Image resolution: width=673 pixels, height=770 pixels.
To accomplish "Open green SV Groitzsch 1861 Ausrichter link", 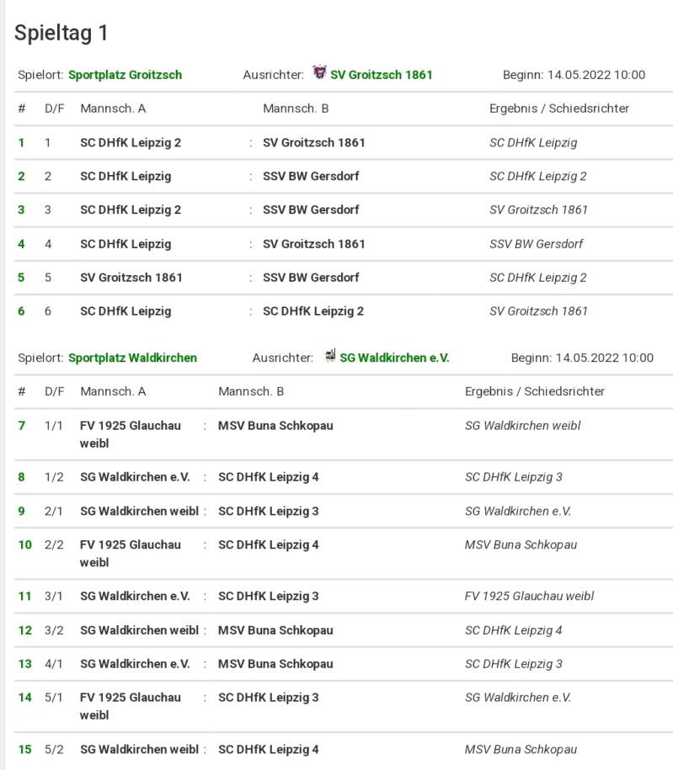I will coord(381,75).
